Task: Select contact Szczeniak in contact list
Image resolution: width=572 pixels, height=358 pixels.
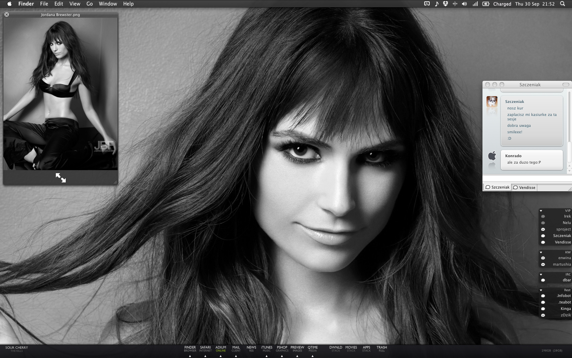Action: point(555,236)
